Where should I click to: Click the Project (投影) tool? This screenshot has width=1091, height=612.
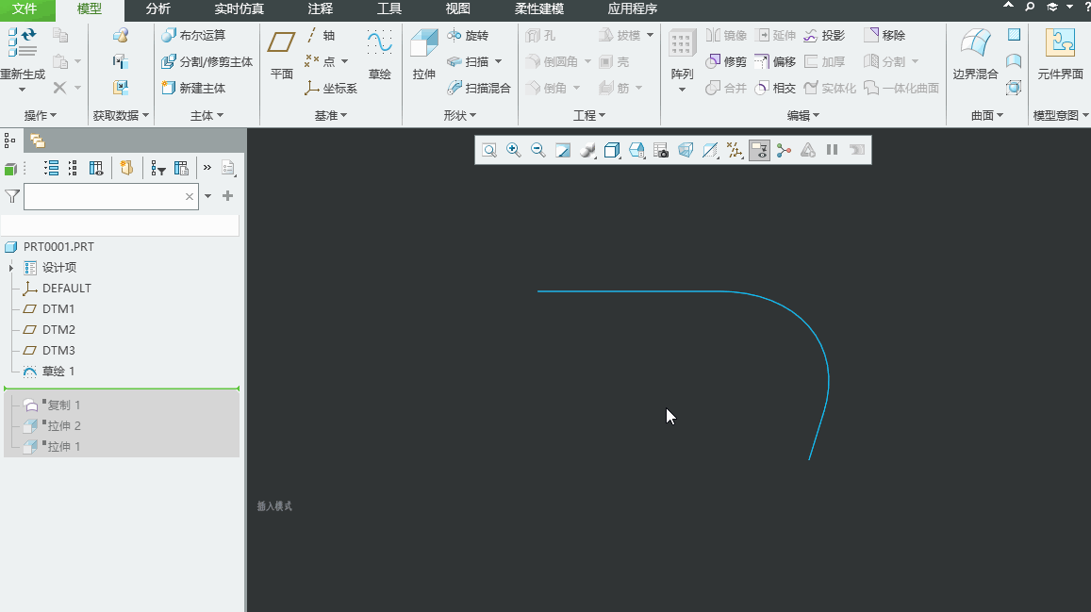(x=824, y=36)
